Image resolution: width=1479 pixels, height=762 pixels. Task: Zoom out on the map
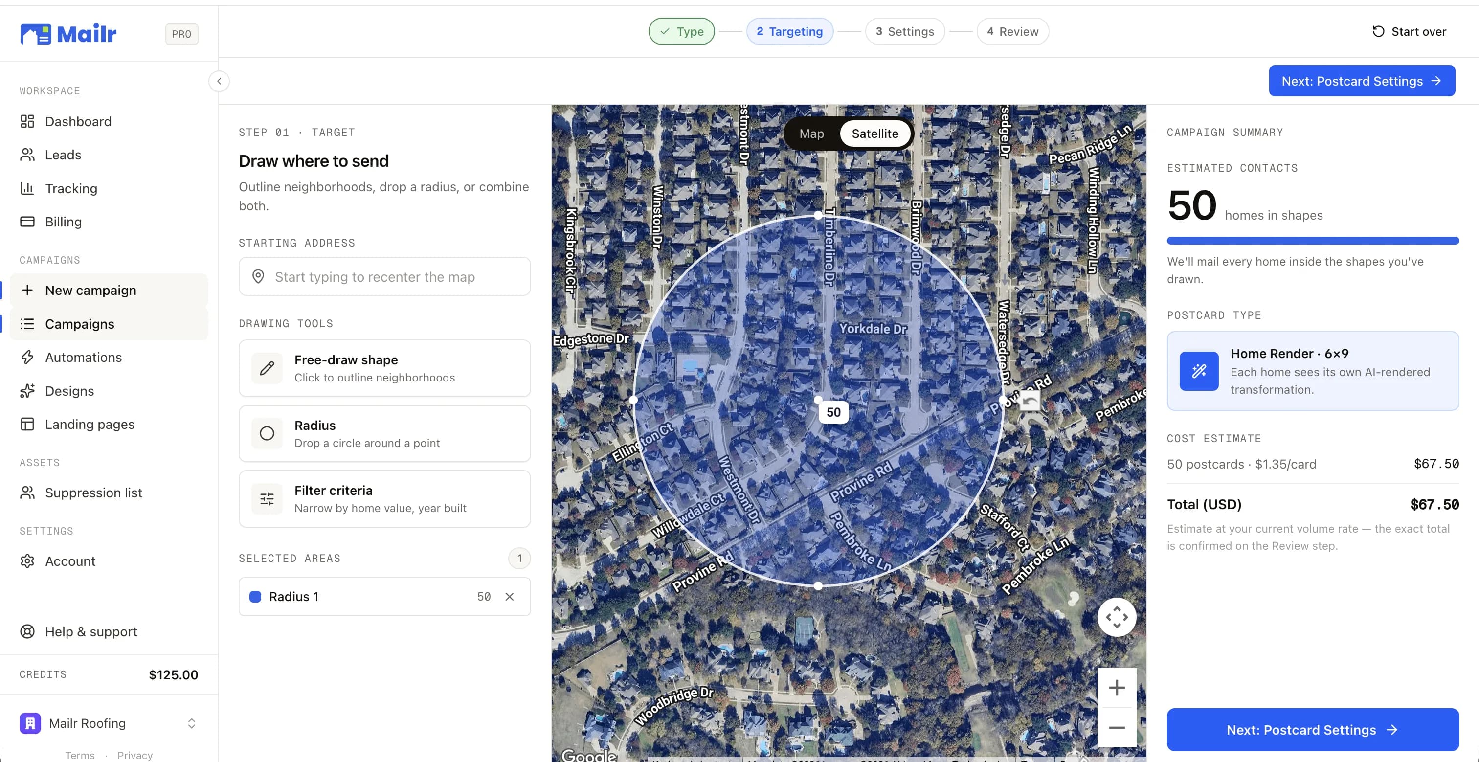point(1116,728)
